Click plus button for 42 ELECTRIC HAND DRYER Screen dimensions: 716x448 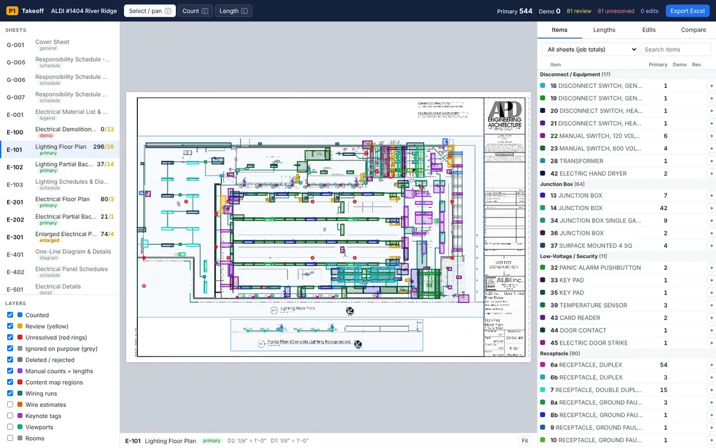click(x=711, y=174)
